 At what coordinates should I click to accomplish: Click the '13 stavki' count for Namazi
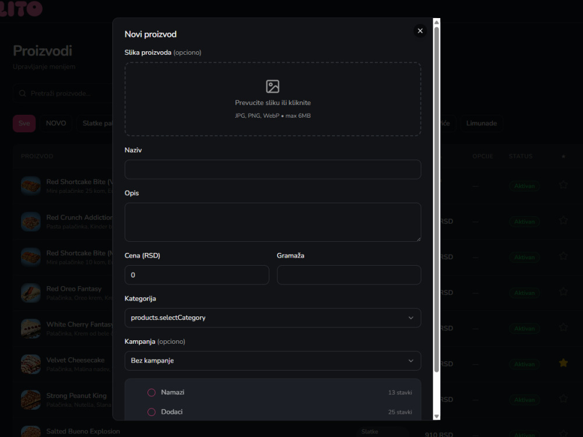click(400, 392)
